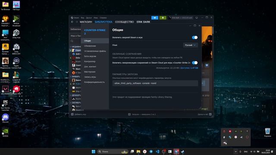Go to СООБЩЕСТВО in Steam navigation
Screen dimensions: 276x155
point(124,22)
